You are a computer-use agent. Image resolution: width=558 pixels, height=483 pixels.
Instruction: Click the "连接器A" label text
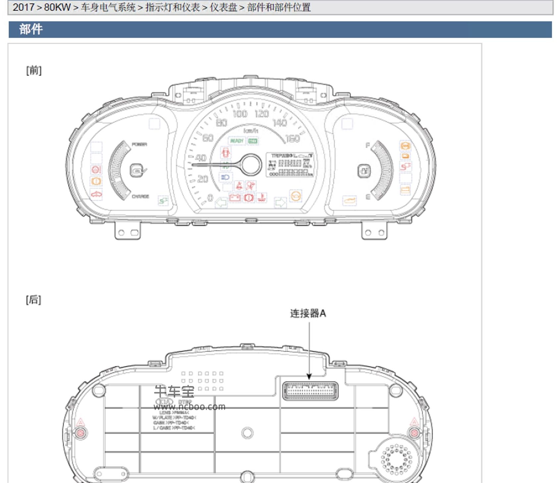coord(308,313)
